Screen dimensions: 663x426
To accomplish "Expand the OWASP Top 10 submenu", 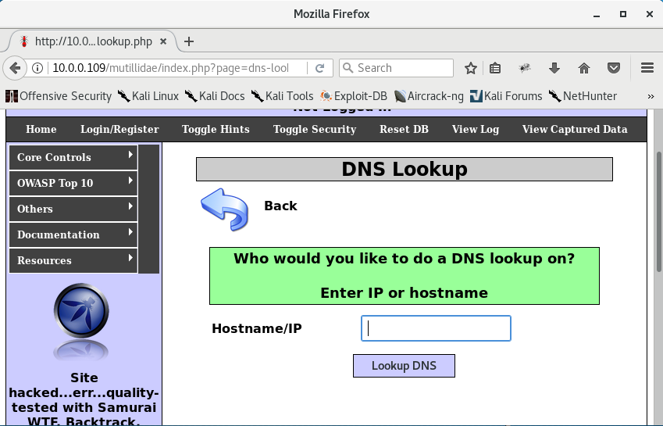I will coord(73,183).
